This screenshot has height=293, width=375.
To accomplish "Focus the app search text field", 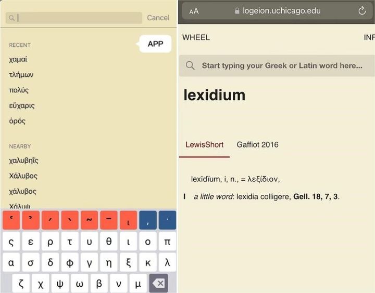I will click(x=74, y=18).
